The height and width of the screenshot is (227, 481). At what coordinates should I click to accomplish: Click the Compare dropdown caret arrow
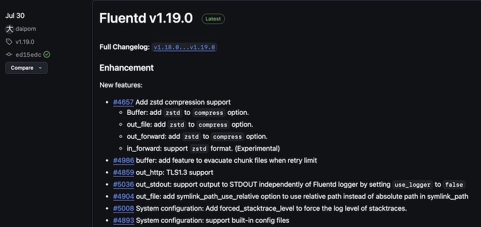(40, 68)
